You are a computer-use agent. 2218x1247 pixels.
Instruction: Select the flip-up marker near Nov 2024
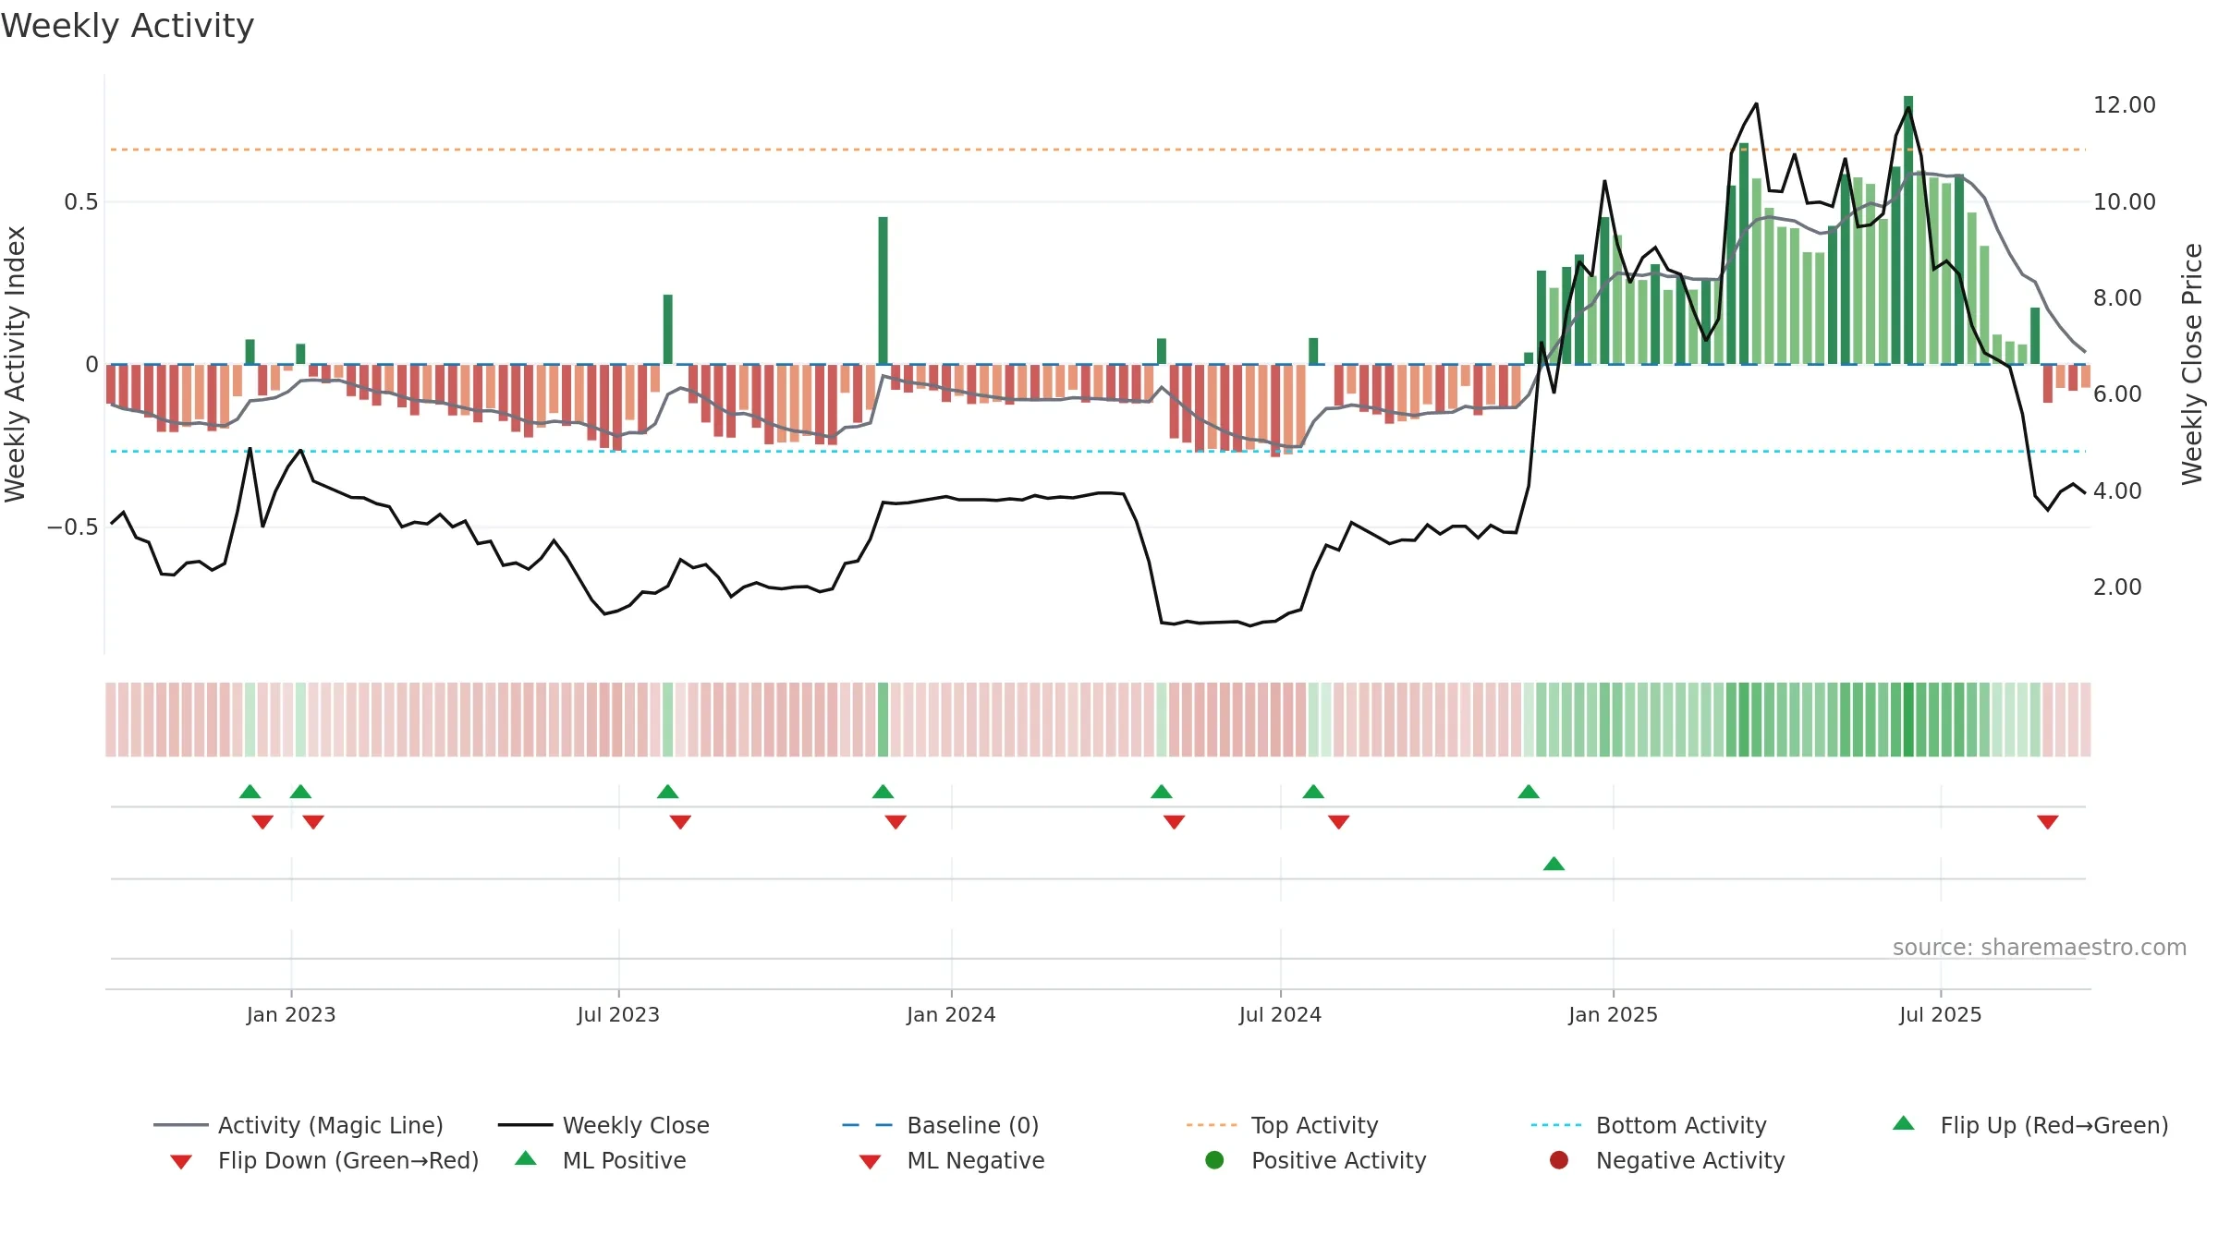[x=1529, y=792]
